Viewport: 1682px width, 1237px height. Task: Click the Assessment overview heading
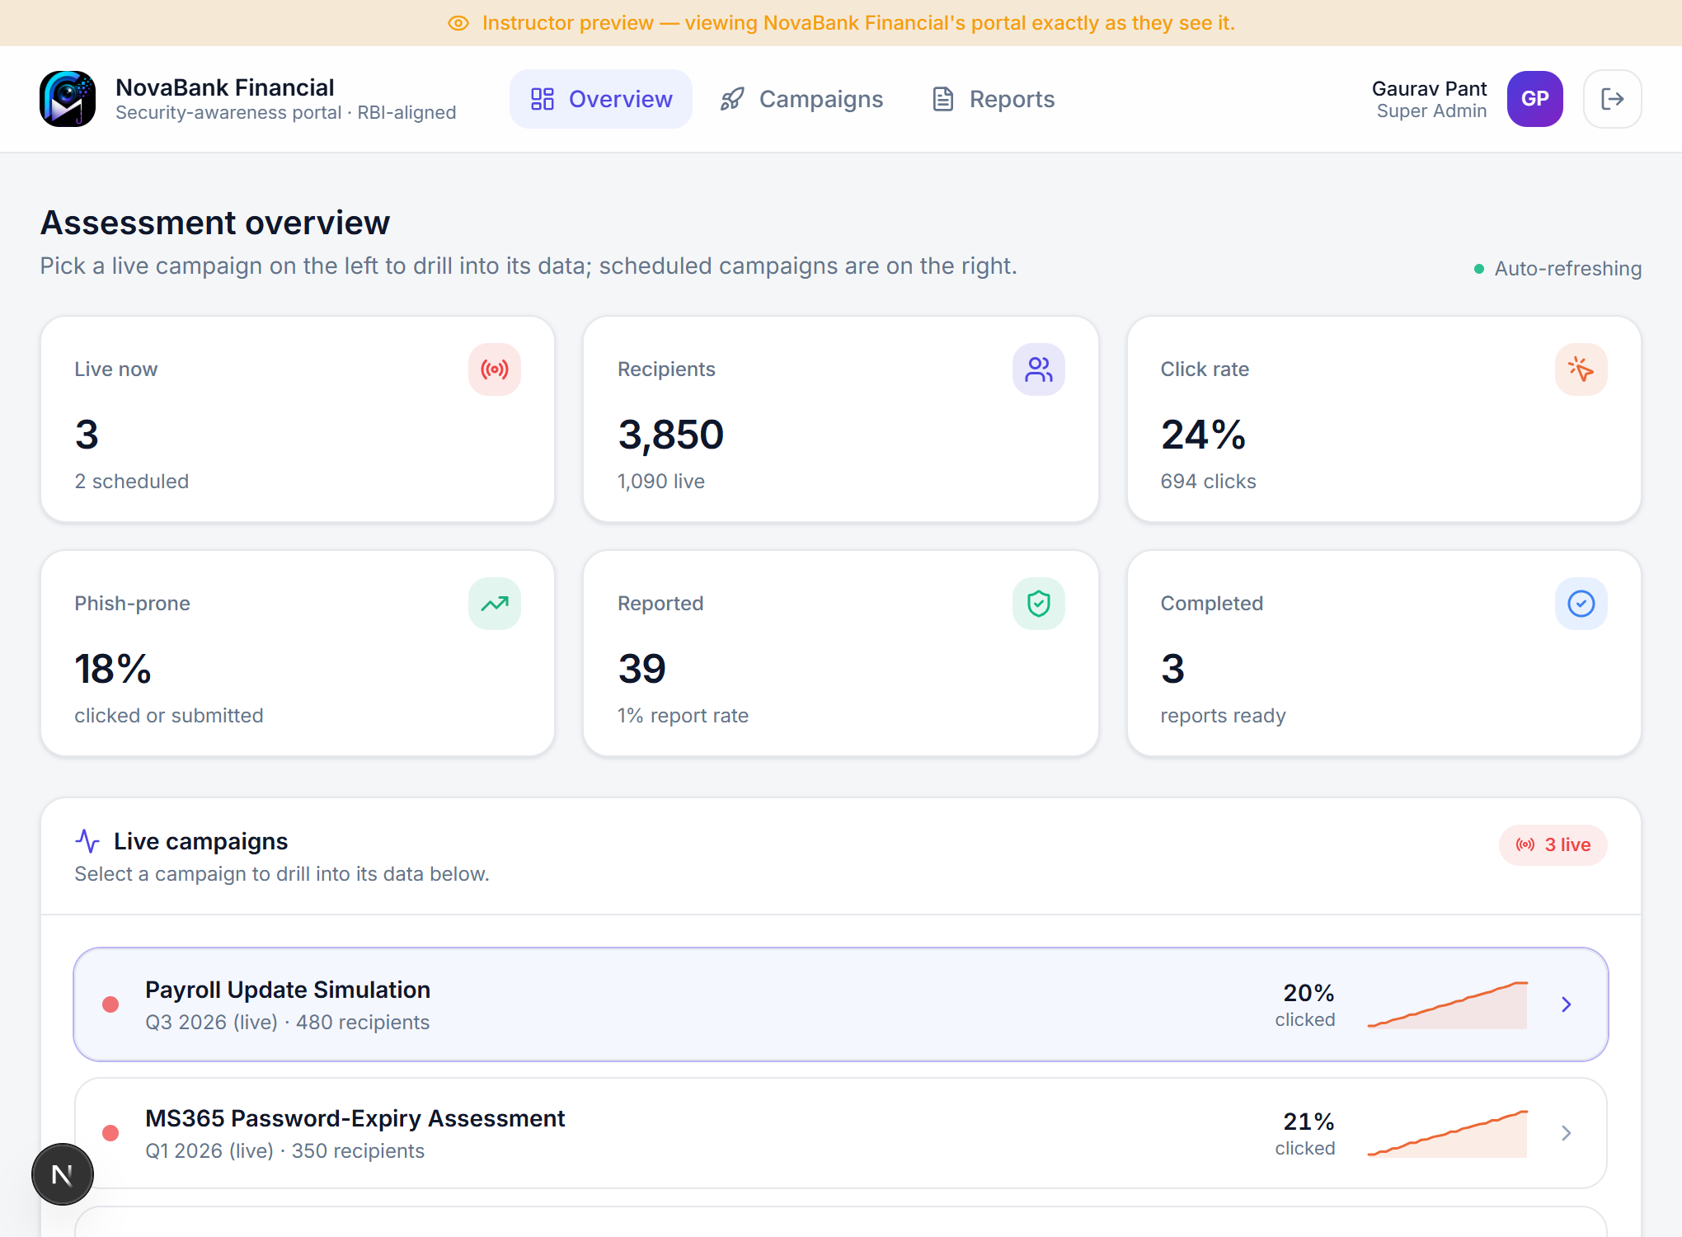pos(215,223)
